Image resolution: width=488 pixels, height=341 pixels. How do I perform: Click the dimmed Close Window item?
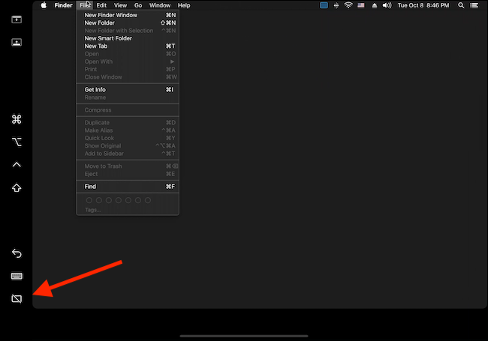[128, 77]
